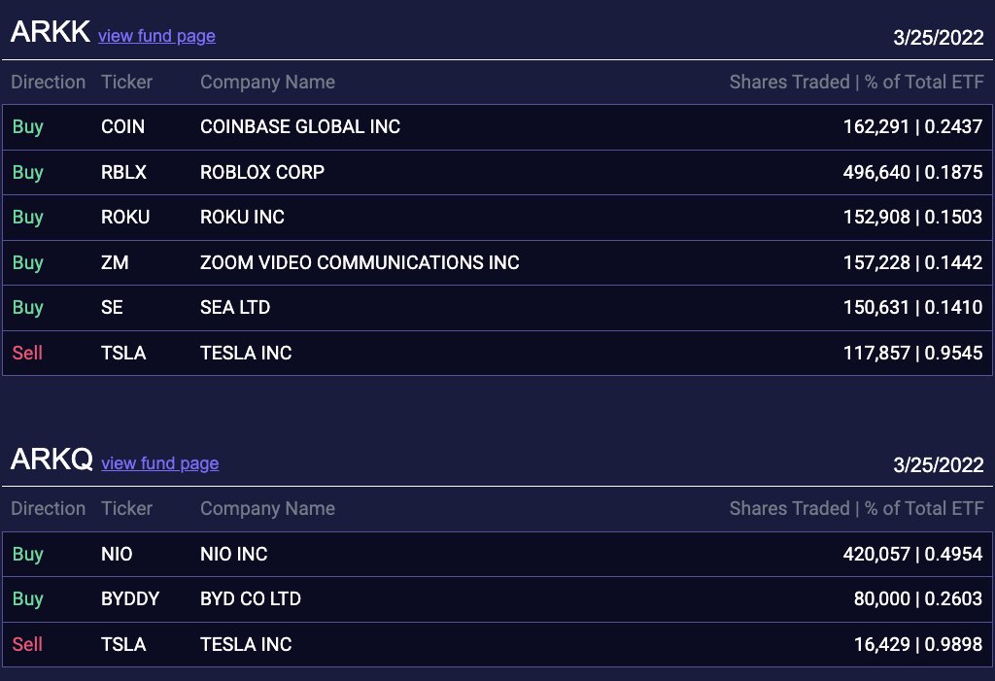Select ROBLOX CORP company name
995x681 pixels.
(262, 172)
